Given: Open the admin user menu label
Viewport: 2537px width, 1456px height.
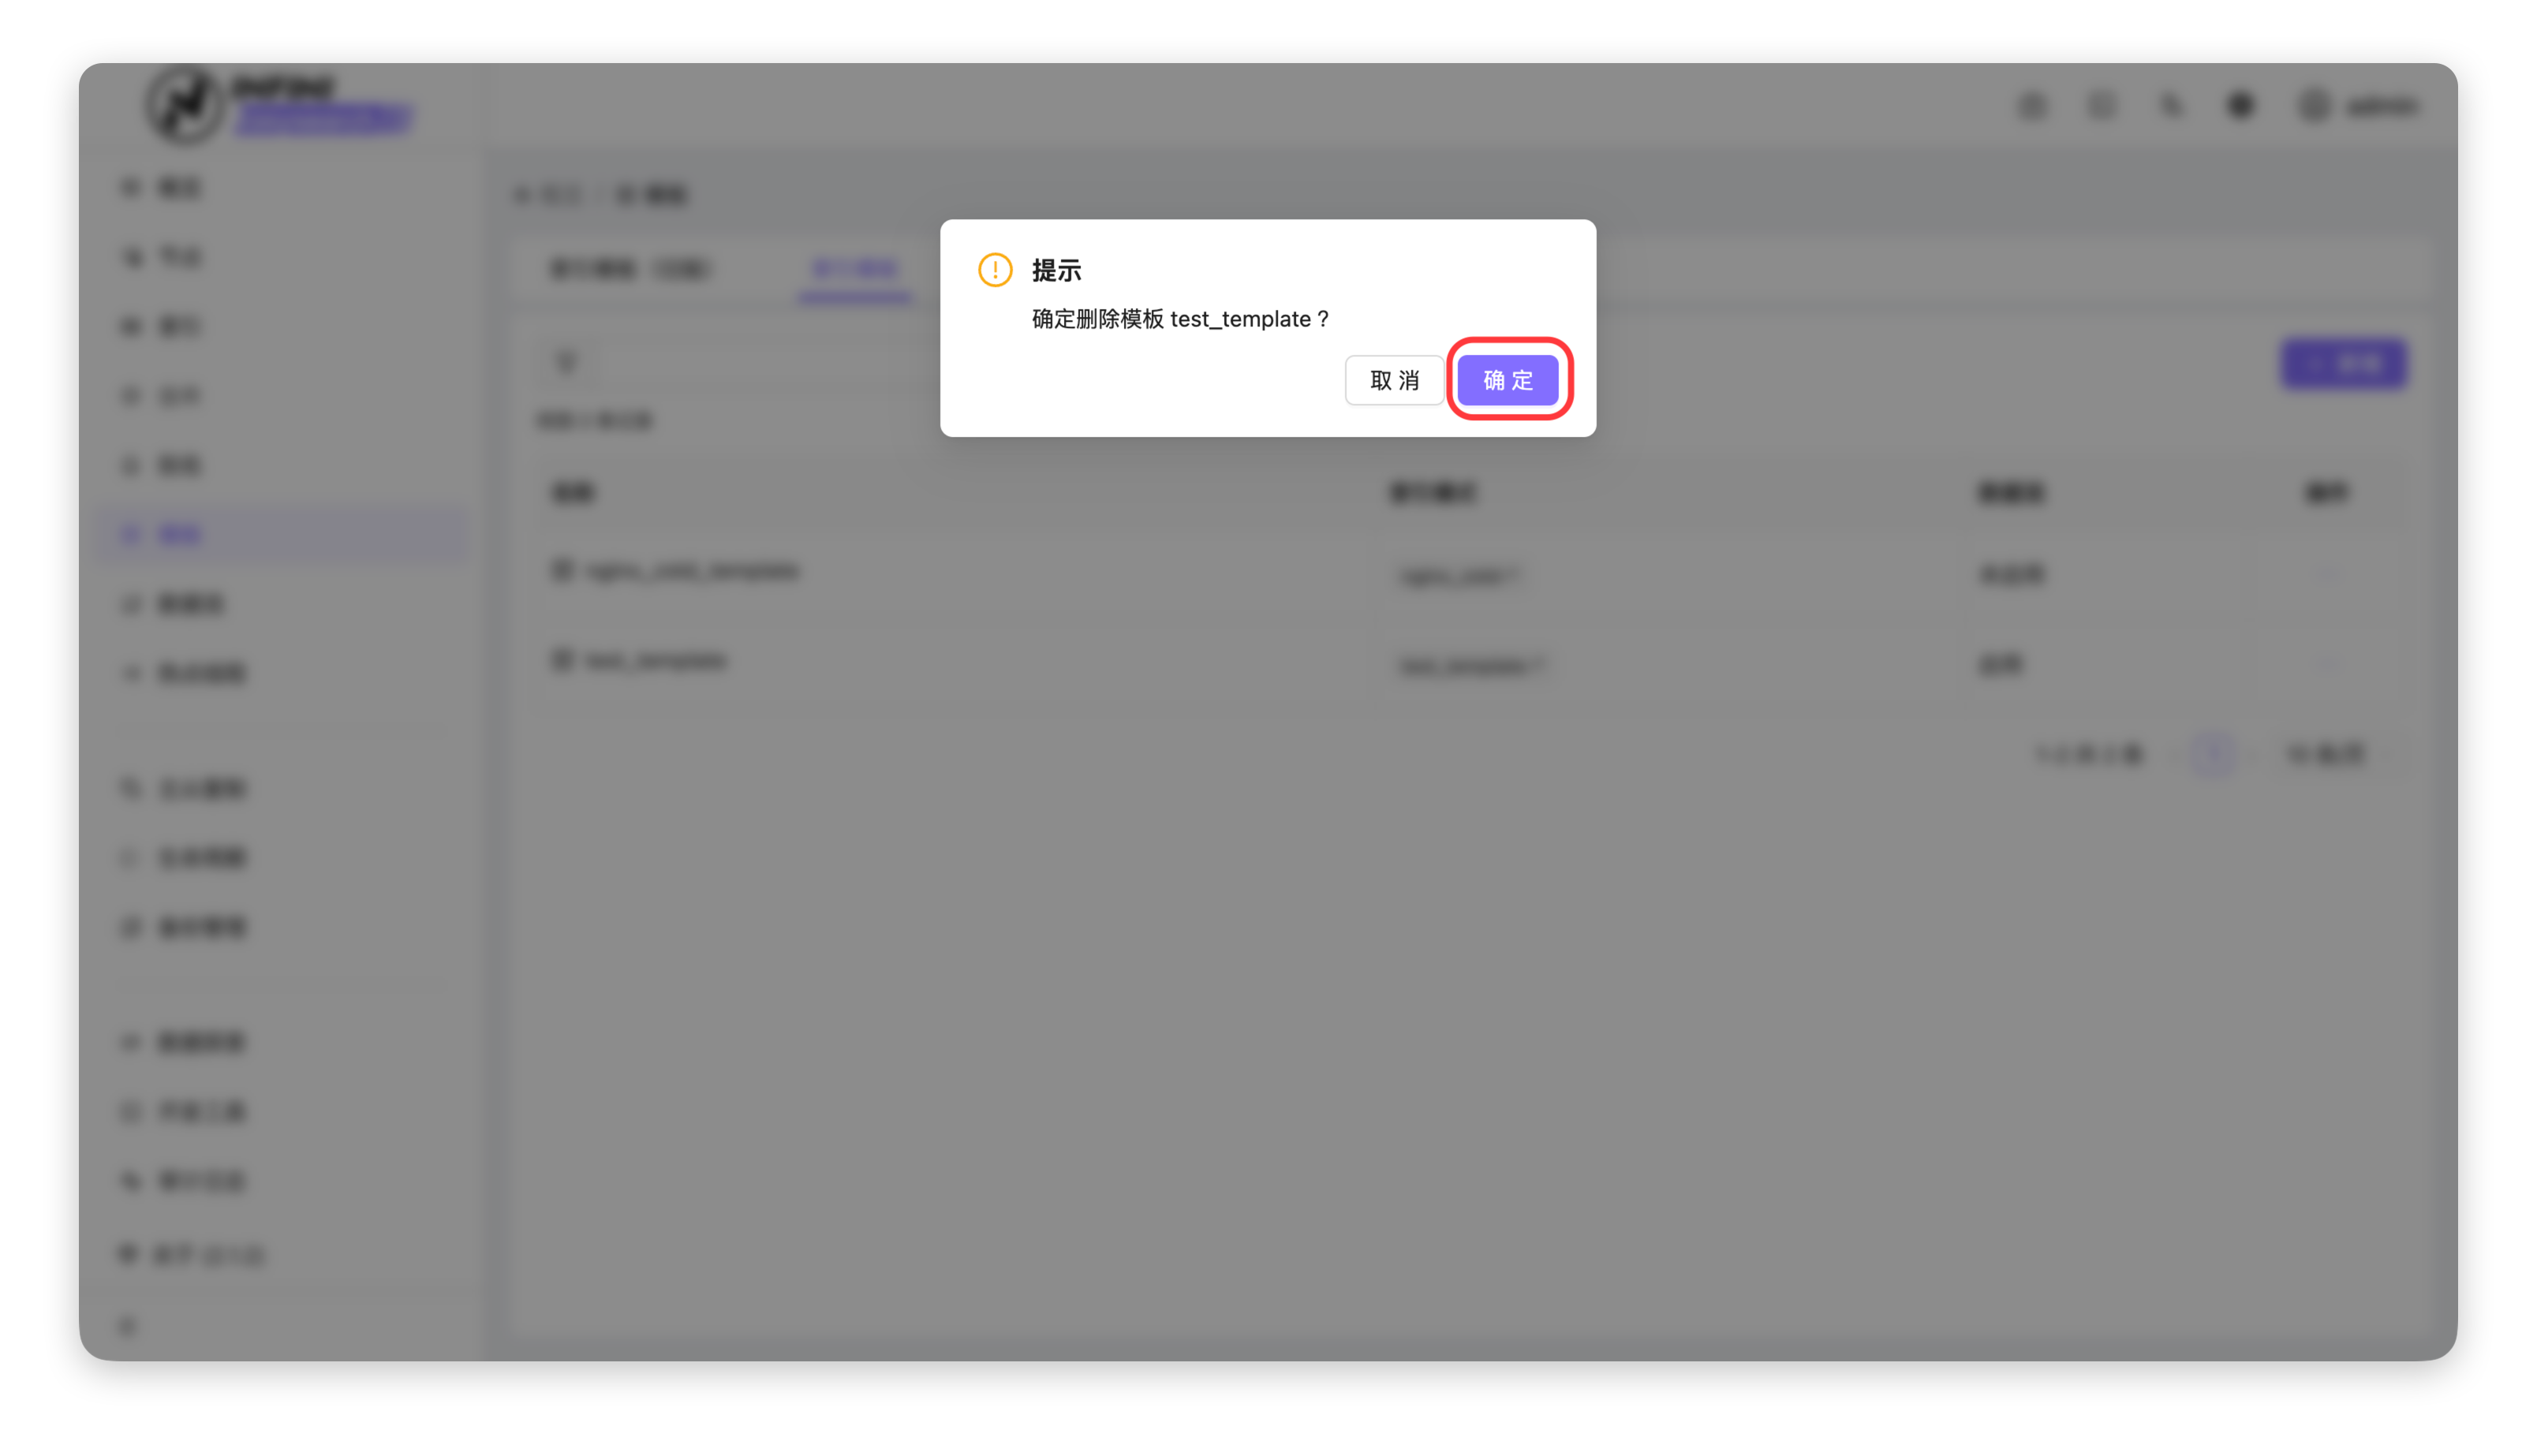Looking at the screenshot, I should coord(2381,105).
